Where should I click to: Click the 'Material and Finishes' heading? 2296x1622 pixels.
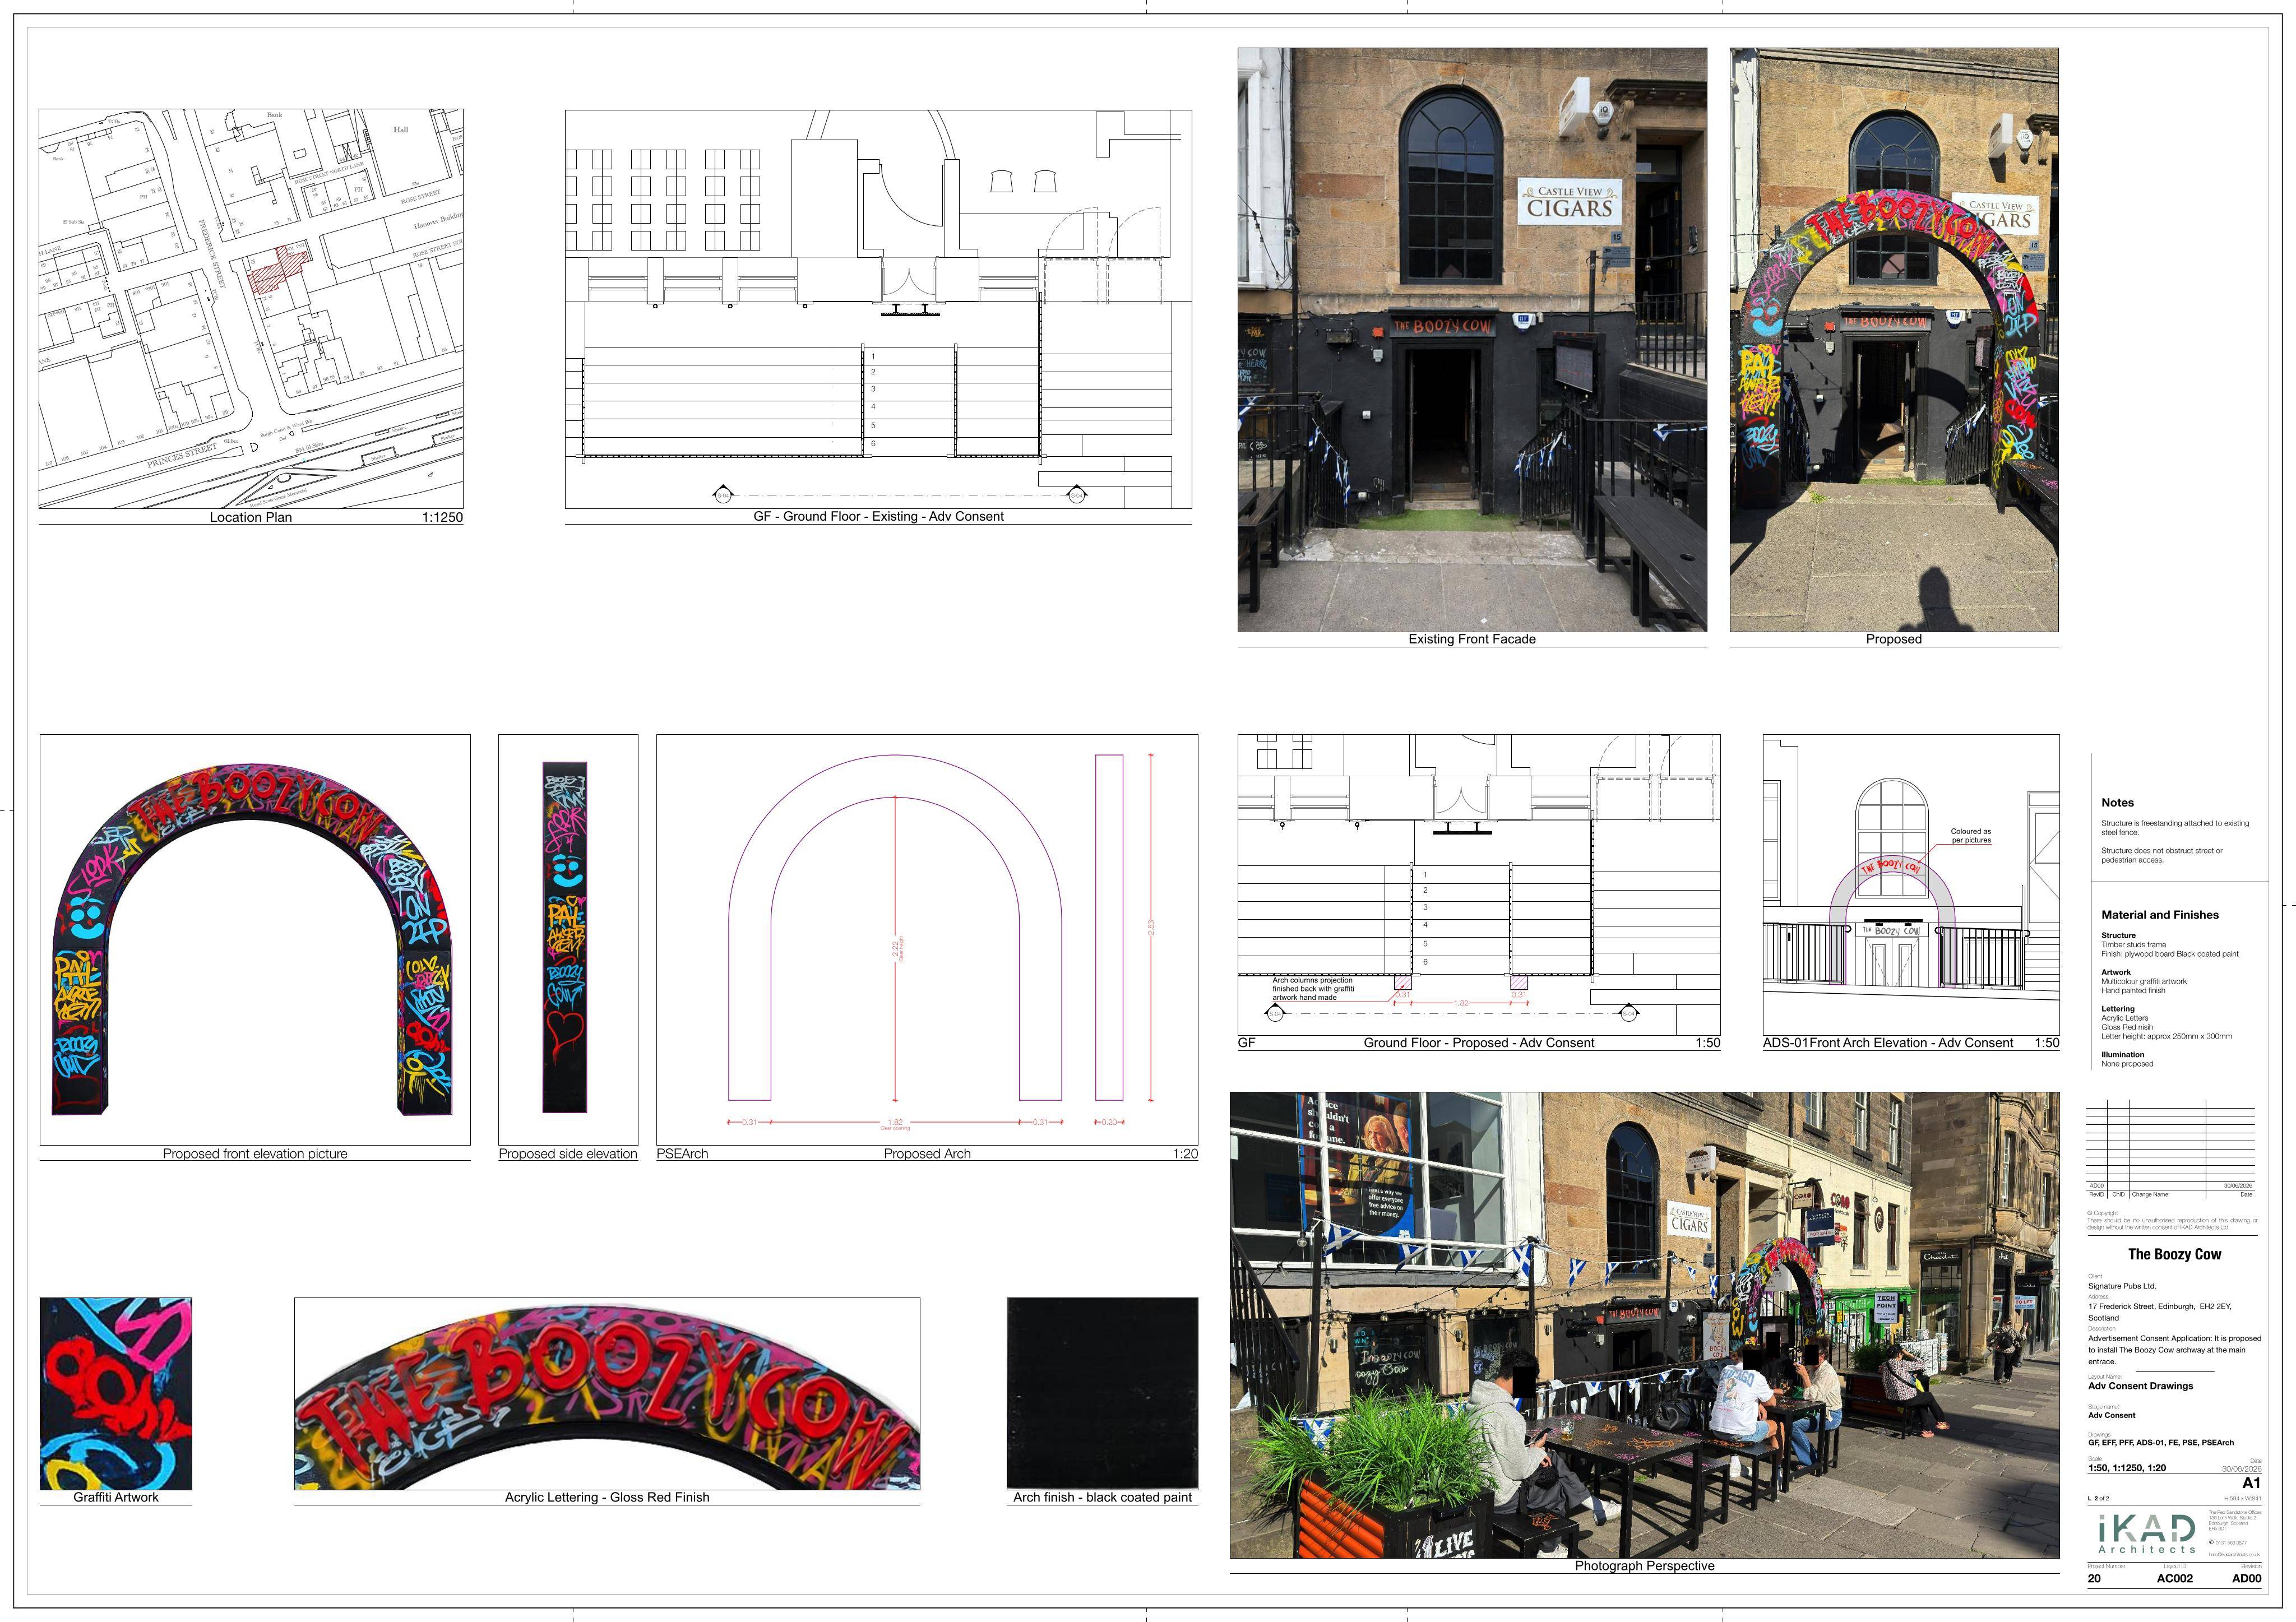2159,914
